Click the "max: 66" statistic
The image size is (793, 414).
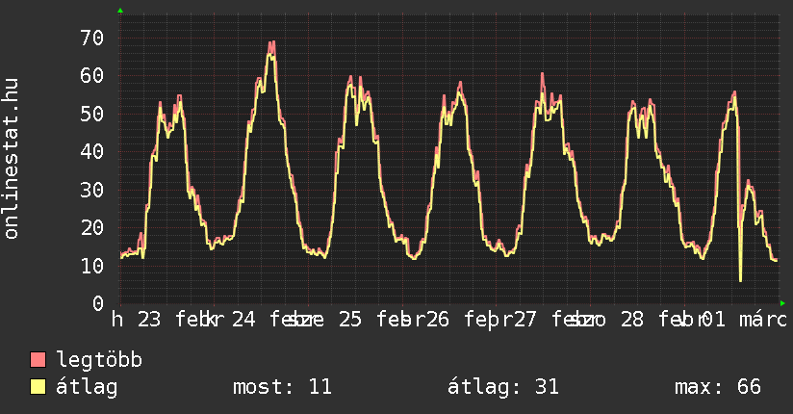click(718, 387)
